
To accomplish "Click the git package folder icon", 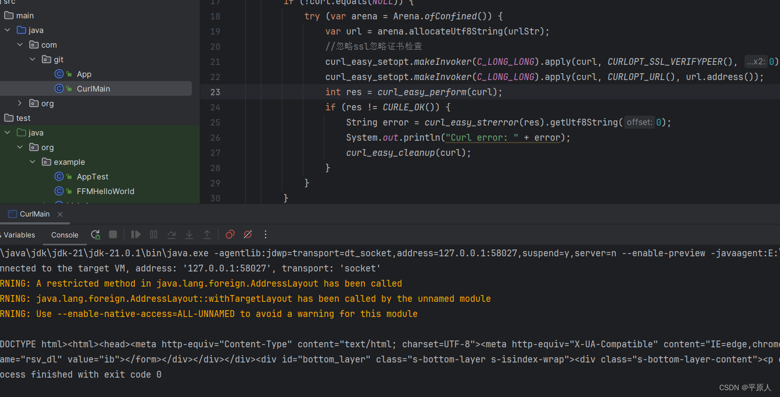I will [47, 60].
